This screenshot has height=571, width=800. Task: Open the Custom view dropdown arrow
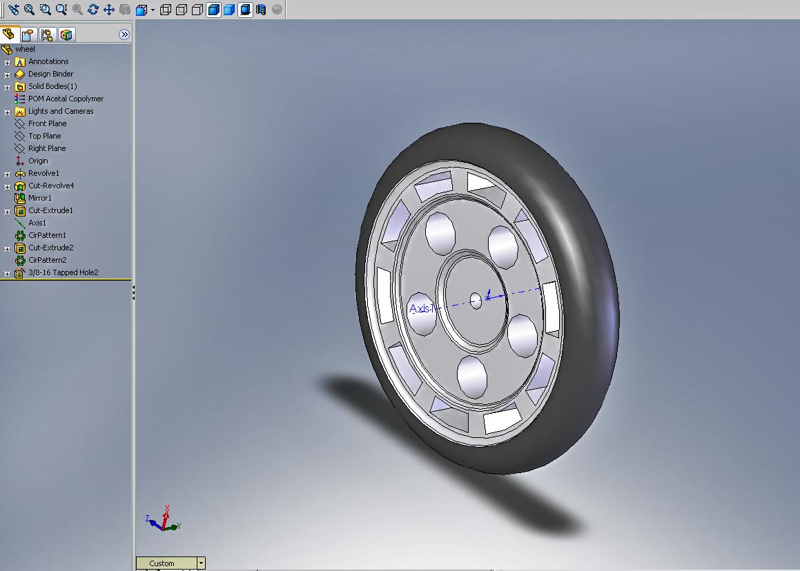point(201,563)
